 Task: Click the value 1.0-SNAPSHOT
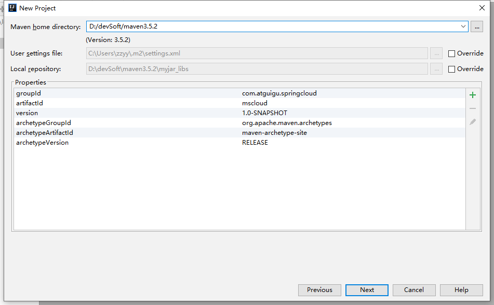coord(264,113)
